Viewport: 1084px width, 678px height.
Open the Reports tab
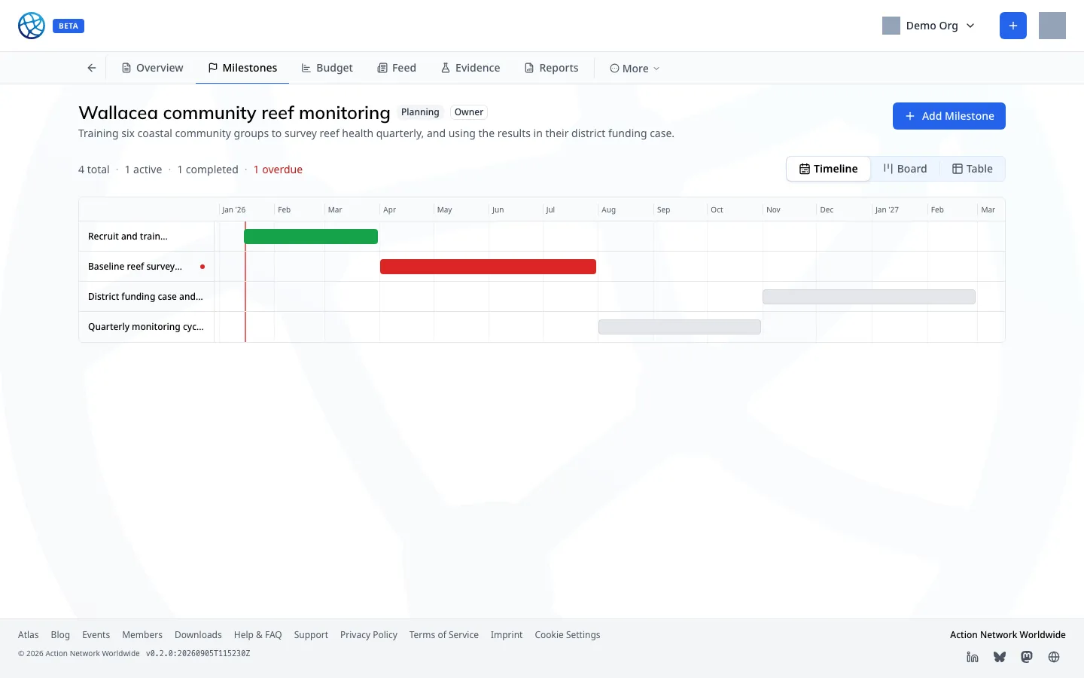[x=552, y=68]
